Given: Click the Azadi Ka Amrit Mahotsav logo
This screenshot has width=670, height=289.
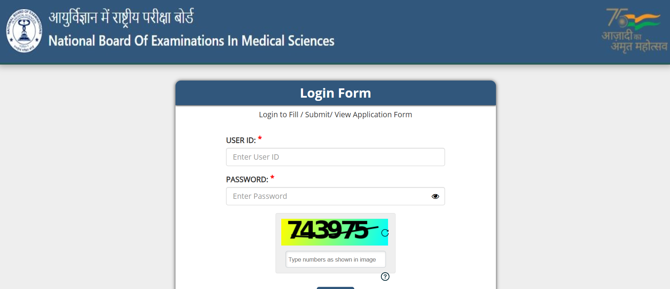Looking at the screenshot, I should click(x=634, y=31).
